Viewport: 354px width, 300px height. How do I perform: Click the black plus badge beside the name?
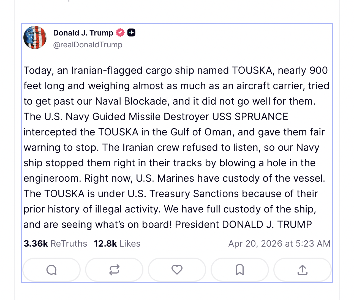(131, 33)
